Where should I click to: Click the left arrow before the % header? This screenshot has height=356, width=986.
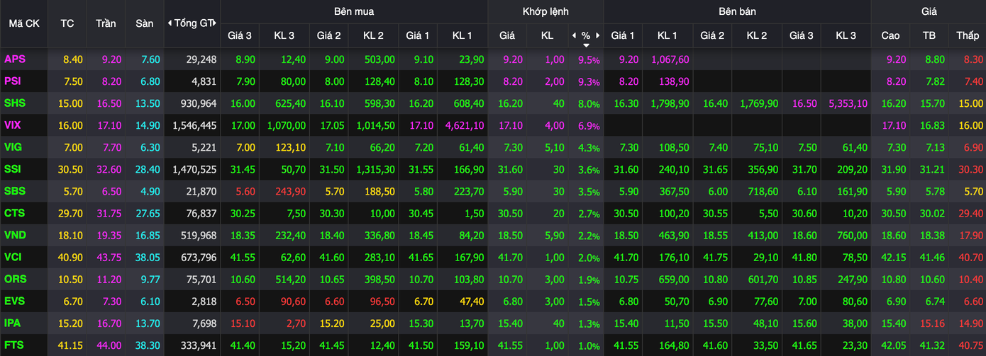click(574, 35)
